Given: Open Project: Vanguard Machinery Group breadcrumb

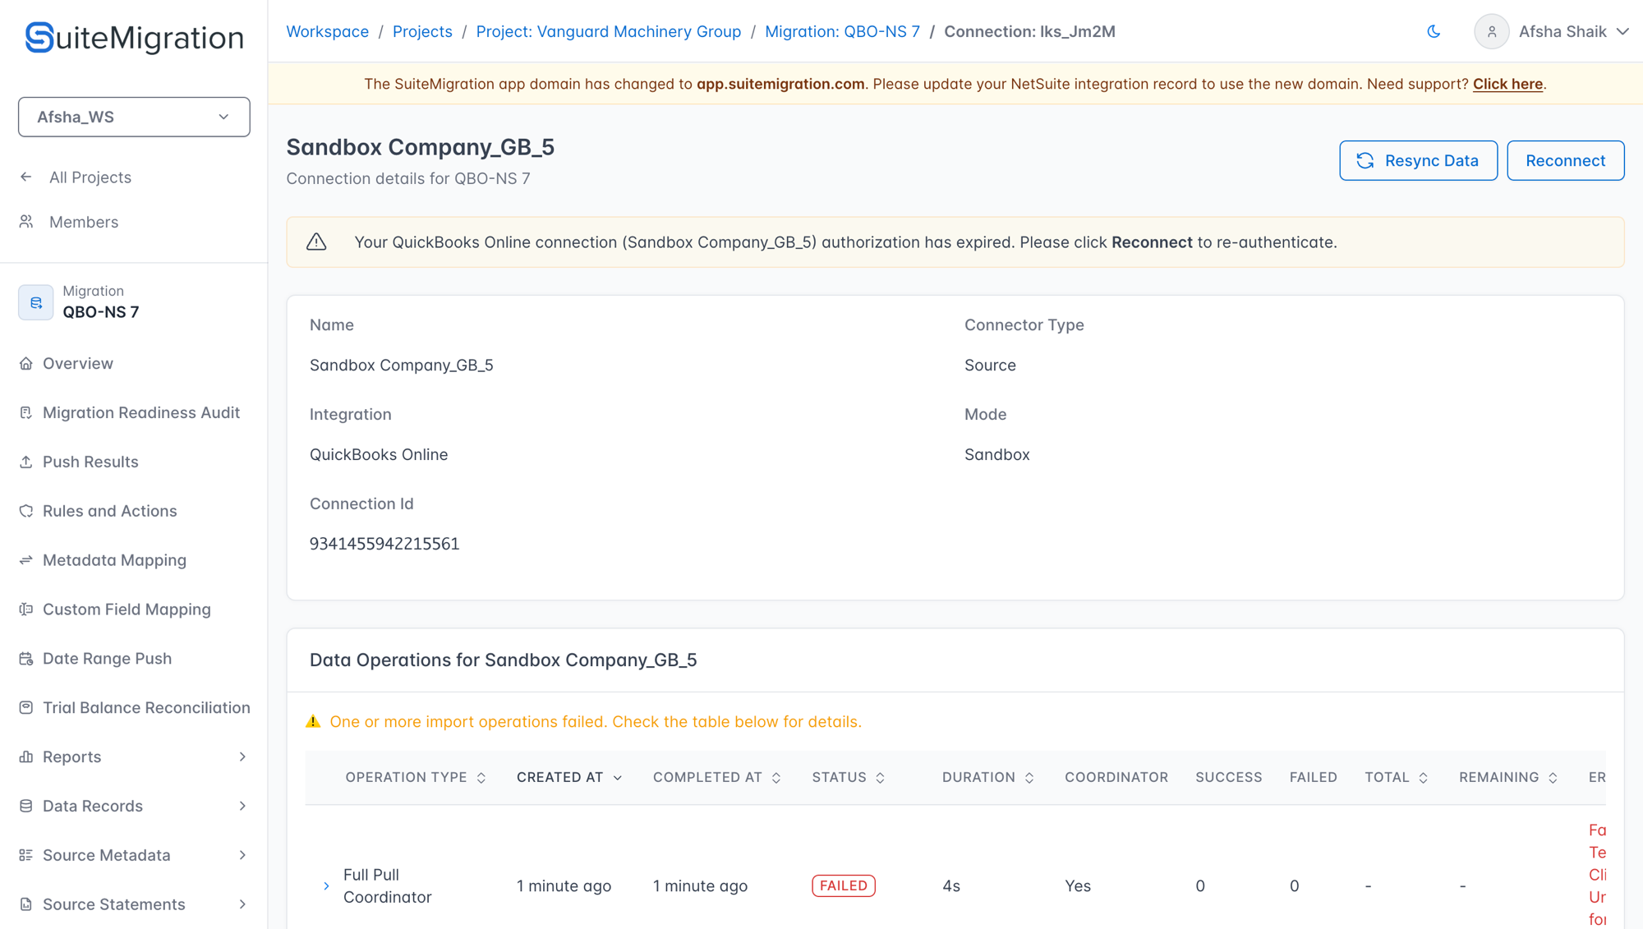Looking at the screenshot, I should (609, 31).
